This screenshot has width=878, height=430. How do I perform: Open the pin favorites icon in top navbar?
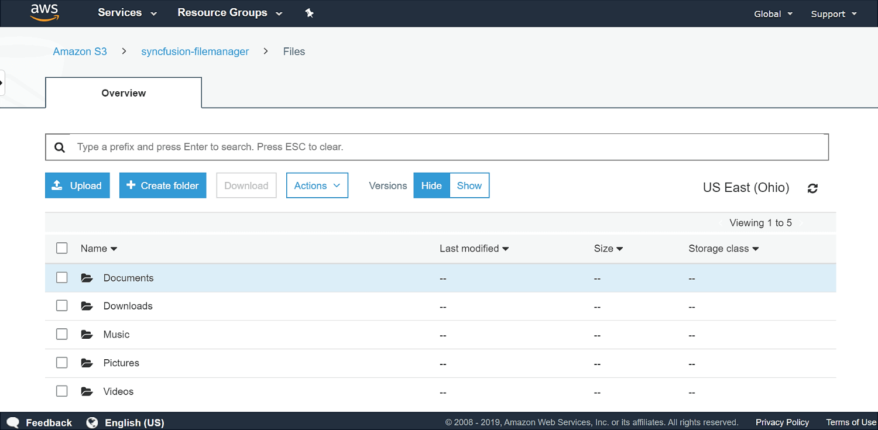[309, 12]
